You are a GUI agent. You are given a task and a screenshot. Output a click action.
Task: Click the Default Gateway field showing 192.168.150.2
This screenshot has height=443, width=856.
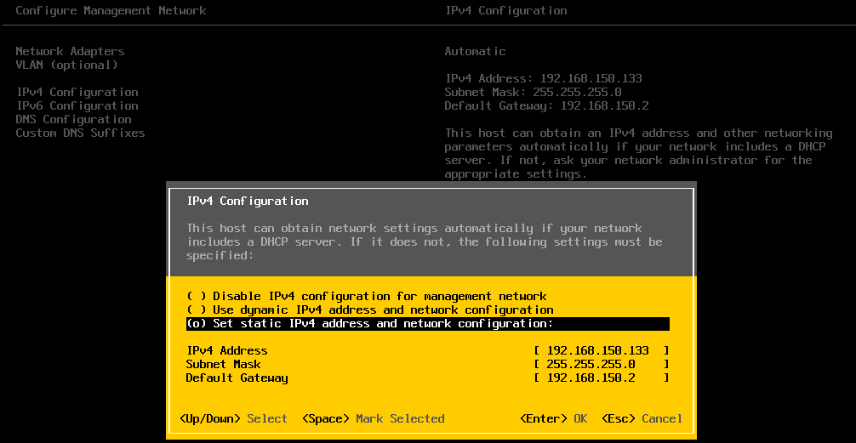coord(601,378)
